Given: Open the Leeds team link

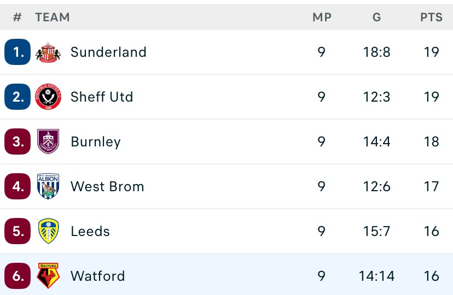Looking at the screenshot, I should click(x=90, y=231).
